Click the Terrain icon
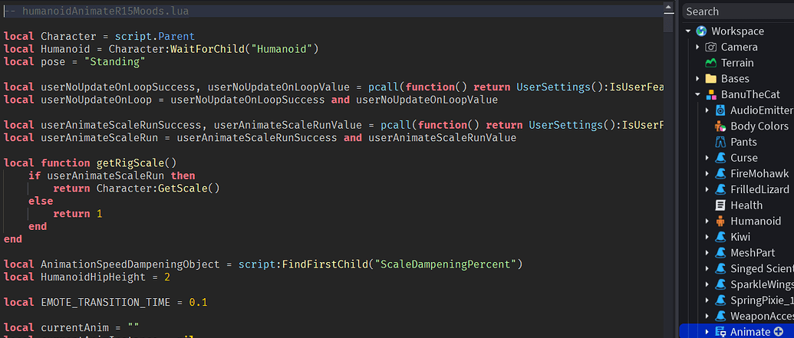The width and height of the screenshot is (794, 338). 711,63
